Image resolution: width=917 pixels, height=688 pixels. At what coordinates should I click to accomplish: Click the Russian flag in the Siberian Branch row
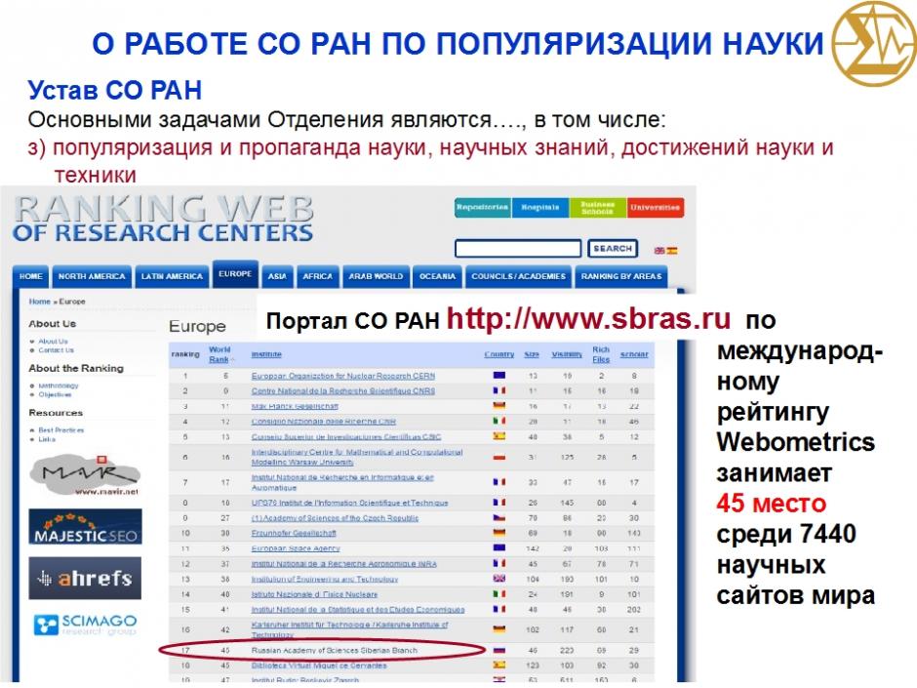498,650
